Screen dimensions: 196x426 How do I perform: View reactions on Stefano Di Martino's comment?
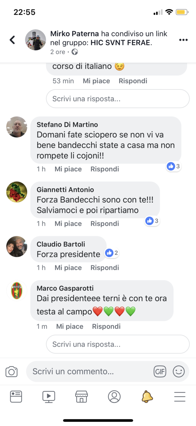point(174,166)
